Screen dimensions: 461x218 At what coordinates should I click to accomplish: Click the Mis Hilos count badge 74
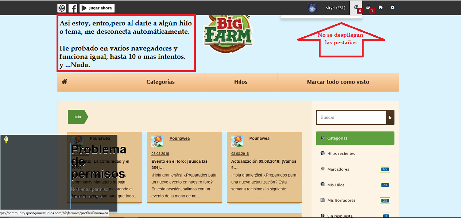(384, 185)
